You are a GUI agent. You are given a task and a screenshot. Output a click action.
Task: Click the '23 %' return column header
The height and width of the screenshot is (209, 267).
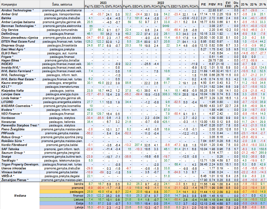click(x=244, y=5)
